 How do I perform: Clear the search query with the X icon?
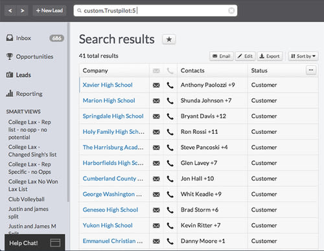coord(231,10)
